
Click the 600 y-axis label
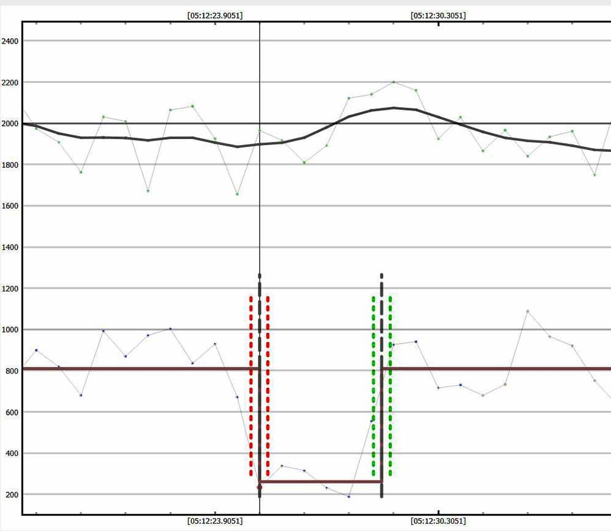pyautogui.click(x=12, y=412)
